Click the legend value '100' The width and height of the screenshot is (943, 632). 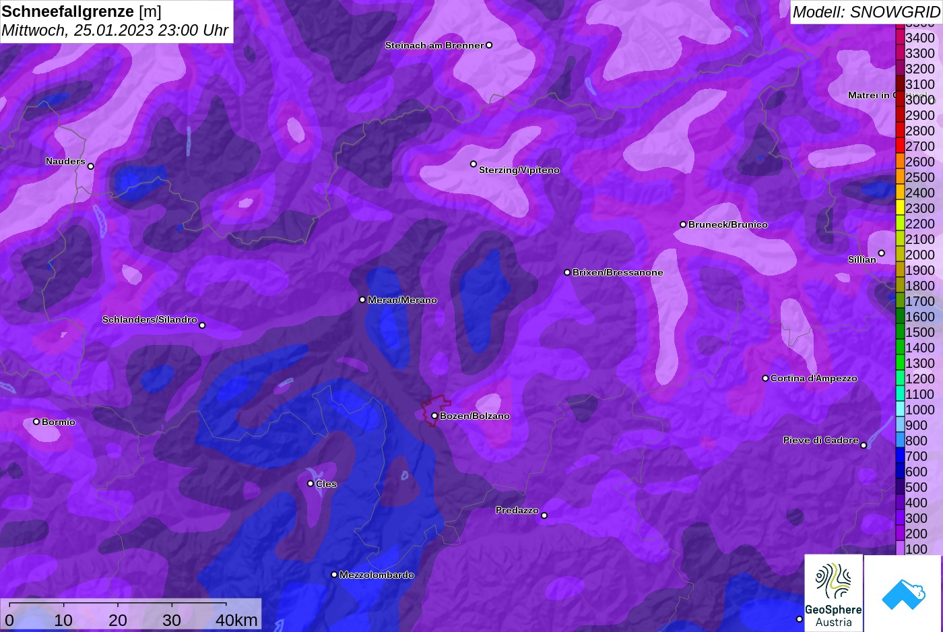(x=916, y=549)
